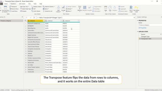
Task: Expand the formula bar with chevron
Action: pyautogui.click(x=134, y=18)
